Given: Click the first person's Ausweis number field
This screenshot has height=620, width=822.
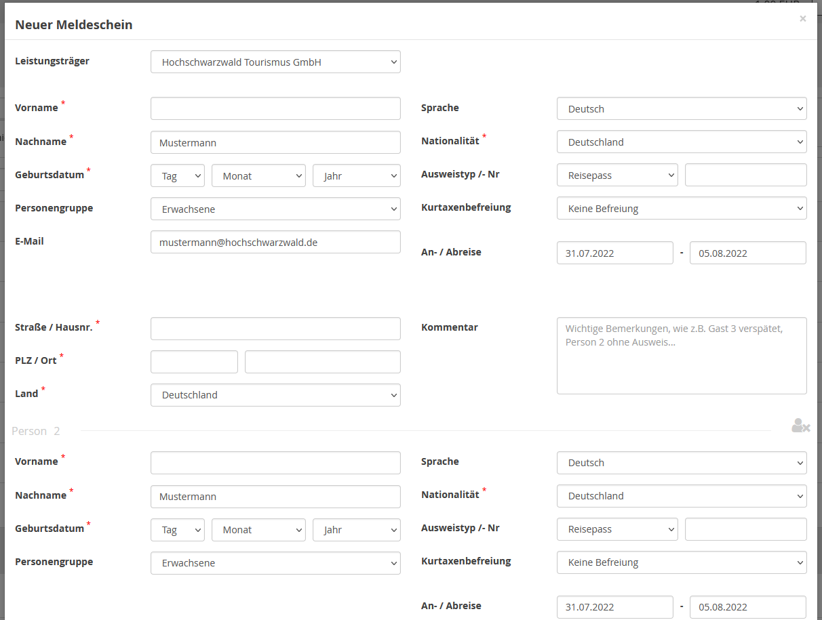Looking at the screenshot, I should click(x=745, y=175).
